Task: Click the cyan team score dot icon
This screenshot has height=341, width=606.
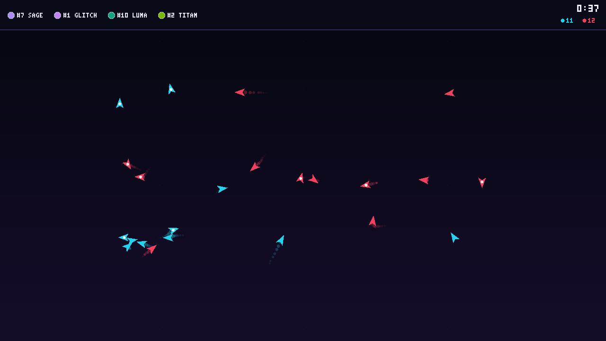Action: [562, 21]
